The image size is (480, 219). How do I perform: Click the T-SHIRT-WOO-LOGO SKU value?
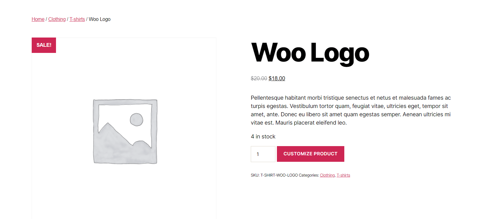(279, 175)
